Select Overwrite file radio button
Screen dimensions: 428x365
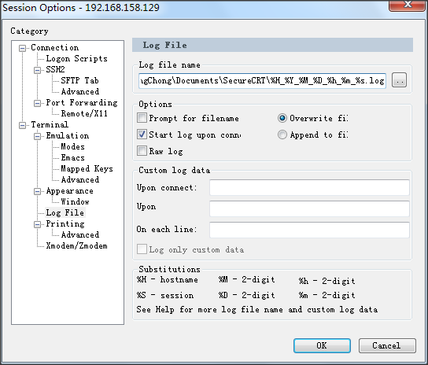click(282, 118)
